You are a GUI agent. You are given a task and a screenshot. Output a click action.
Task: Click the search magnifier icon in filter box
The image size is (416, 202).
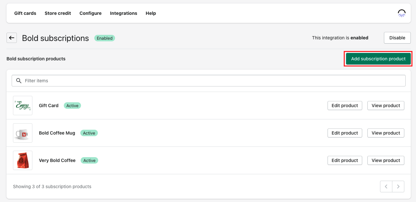19,81
